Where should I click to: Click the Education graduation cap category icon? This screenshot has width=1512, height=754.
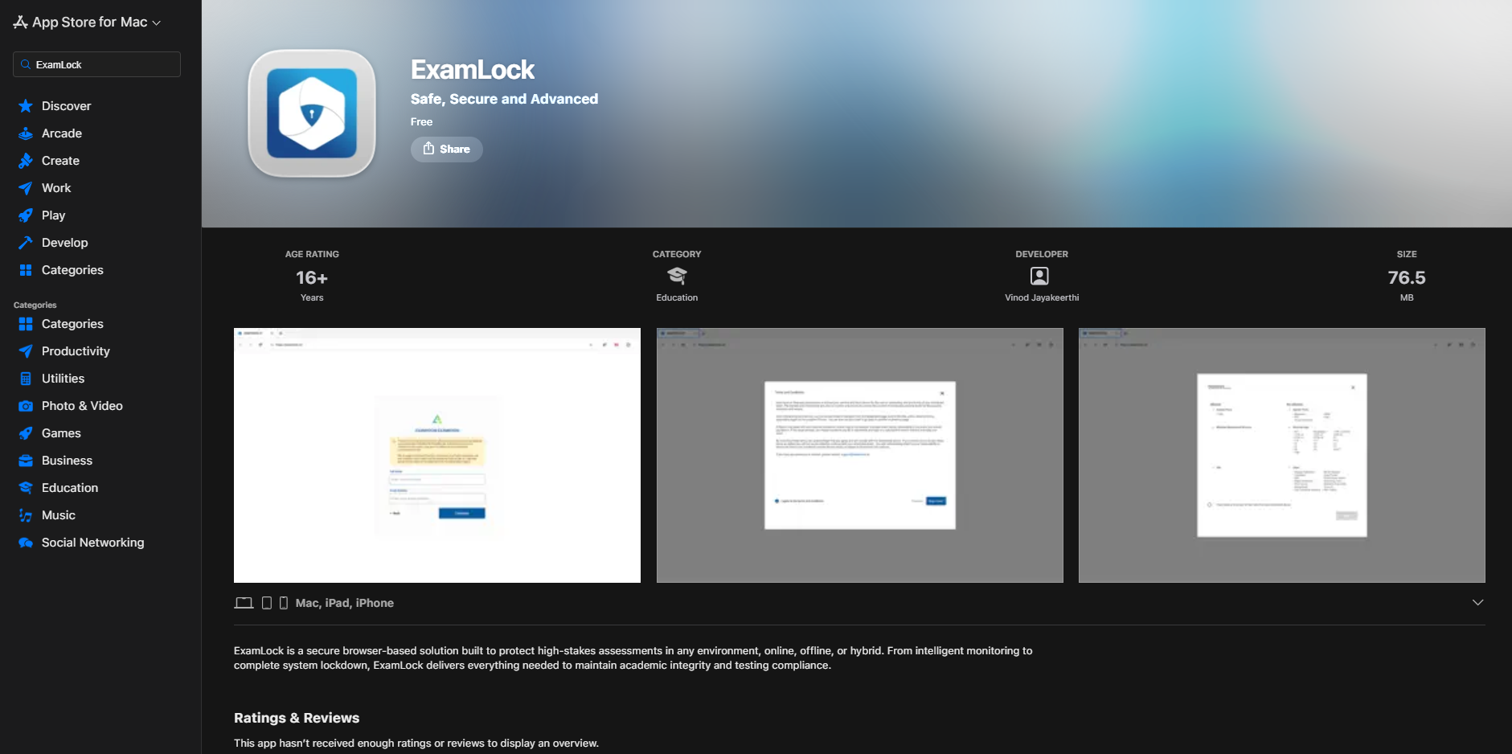pos(677,276)
